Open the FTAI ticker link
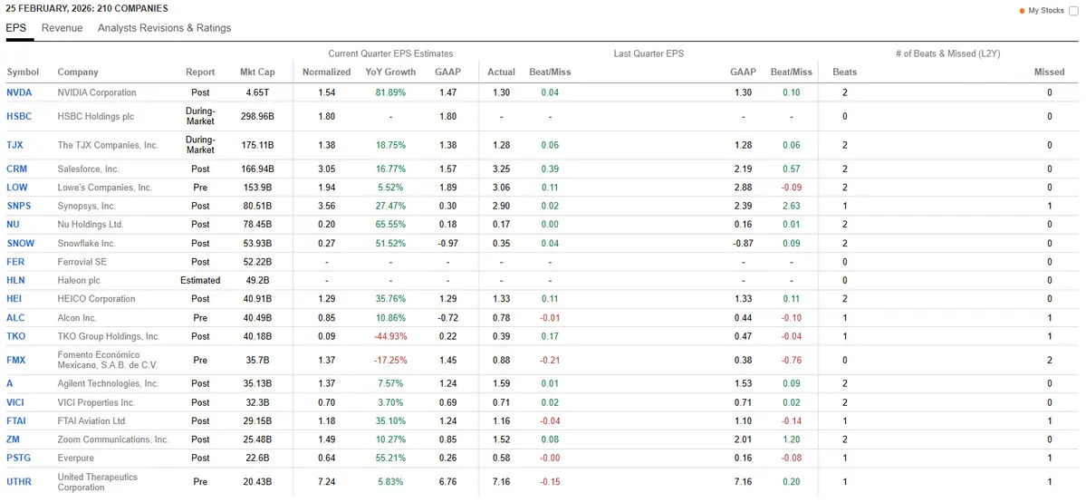Screen dimensions: 1086x502 pos(17,420)
